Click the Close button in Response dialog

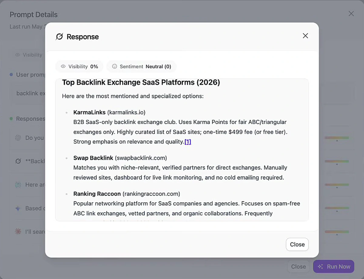click(297, 244)
